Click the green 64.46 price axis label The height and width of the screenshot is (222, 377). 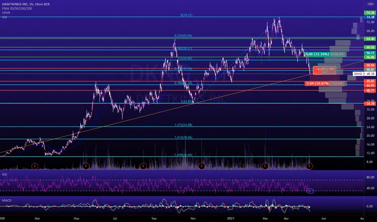370,39
